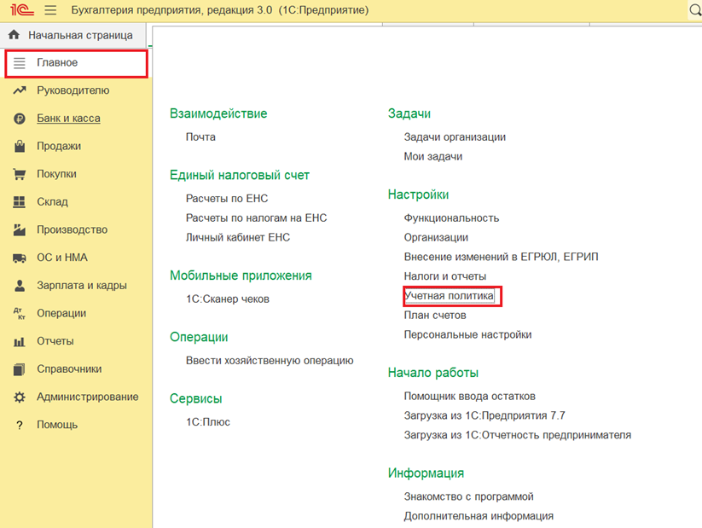Open Личный кабинет ЕНС
Image resolution: width=702 pixels, height=528 pixels.
238,237
